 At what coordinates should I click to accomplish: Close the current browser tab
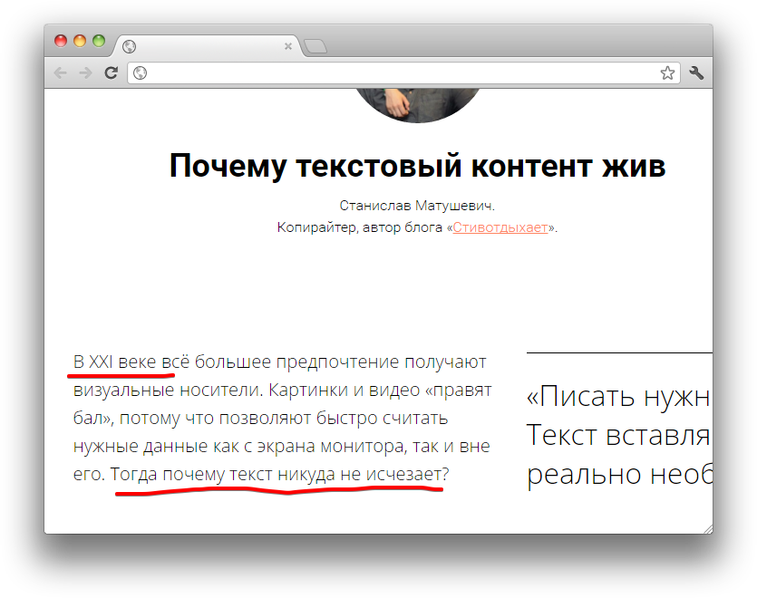click(x=288, y=45)
